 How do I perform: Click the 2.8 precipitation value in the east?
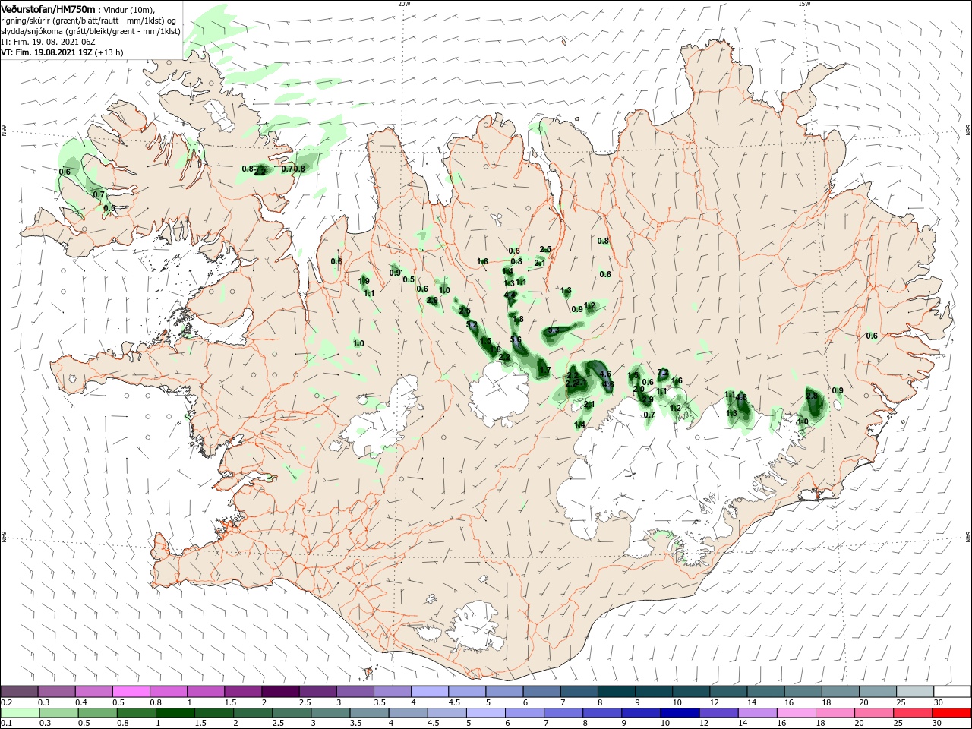[812, 396]
